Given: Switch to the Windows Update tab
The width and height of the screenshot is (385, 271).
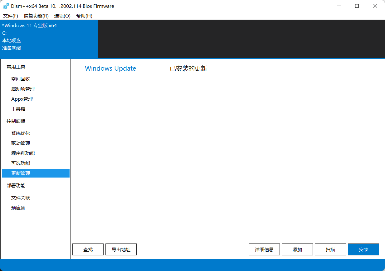Looking at the screenshot, I should tap(110, 68).
